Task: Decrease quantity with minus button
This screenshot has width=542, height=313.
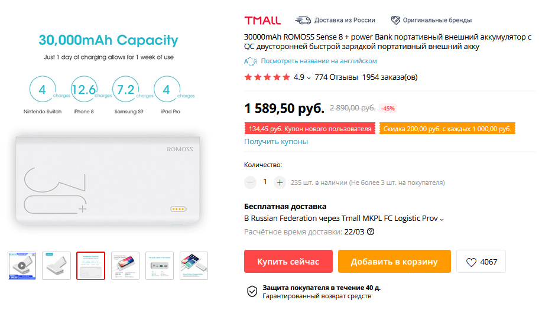Action: pos(251,182)
